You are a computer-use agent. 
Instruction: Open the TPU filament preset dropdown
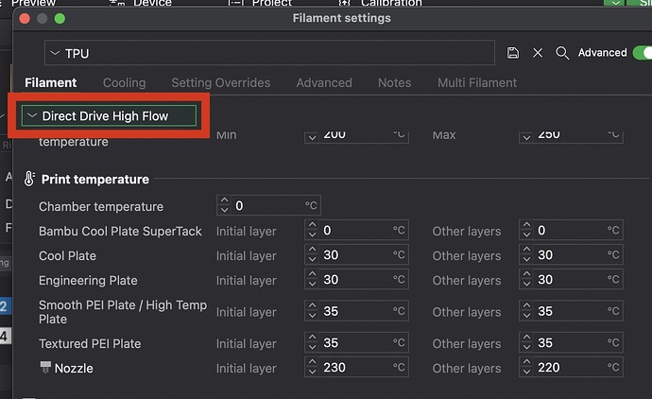click(x=269, y=53)
